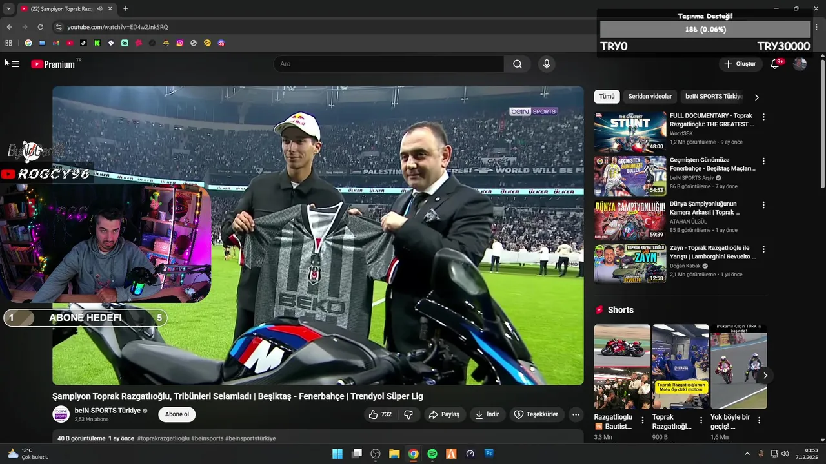Open options for Razgatlıoglu Bautist short
This screenshot has width=826, height=464.
click(642, 420)
